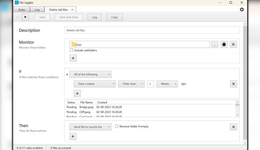
Task: Open the Weeks unit dropdown
Action: click(167, 84)
